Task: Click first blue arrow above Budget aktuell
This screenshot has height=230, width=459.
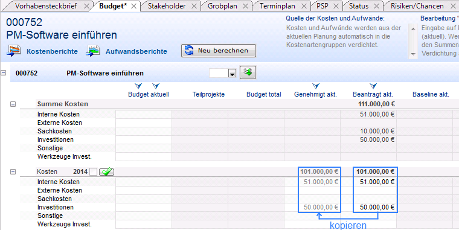Action: tap(138, 86)
